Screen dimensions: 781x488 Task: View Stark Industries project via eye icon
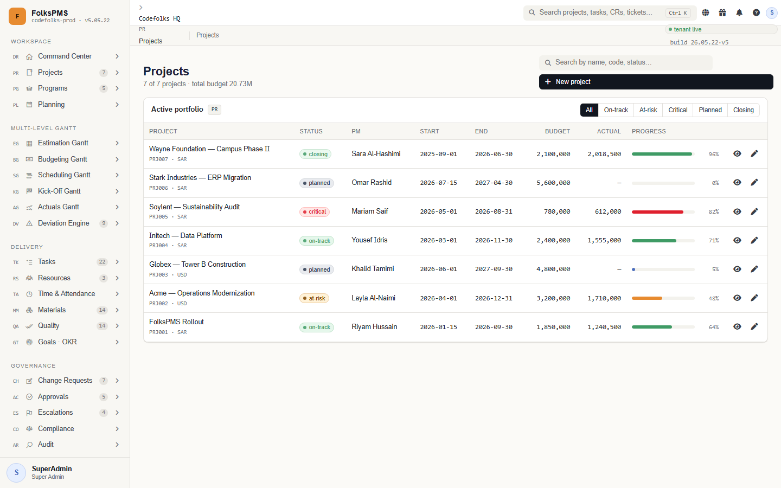point(737,182)
